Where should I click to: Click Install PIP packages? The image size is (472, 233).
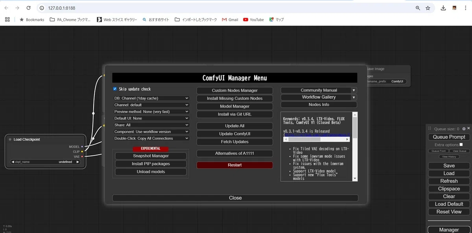[151, 164]
